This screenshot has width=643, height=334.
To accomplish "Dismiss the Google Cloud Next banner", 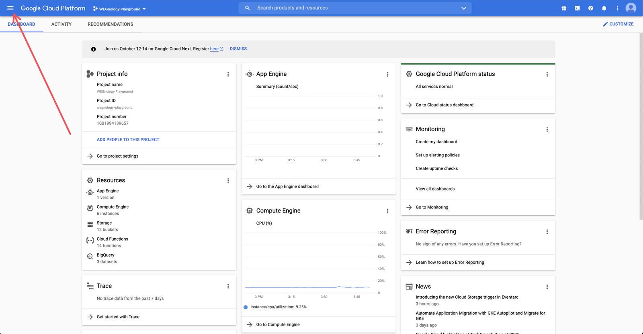I will [238, 49].
